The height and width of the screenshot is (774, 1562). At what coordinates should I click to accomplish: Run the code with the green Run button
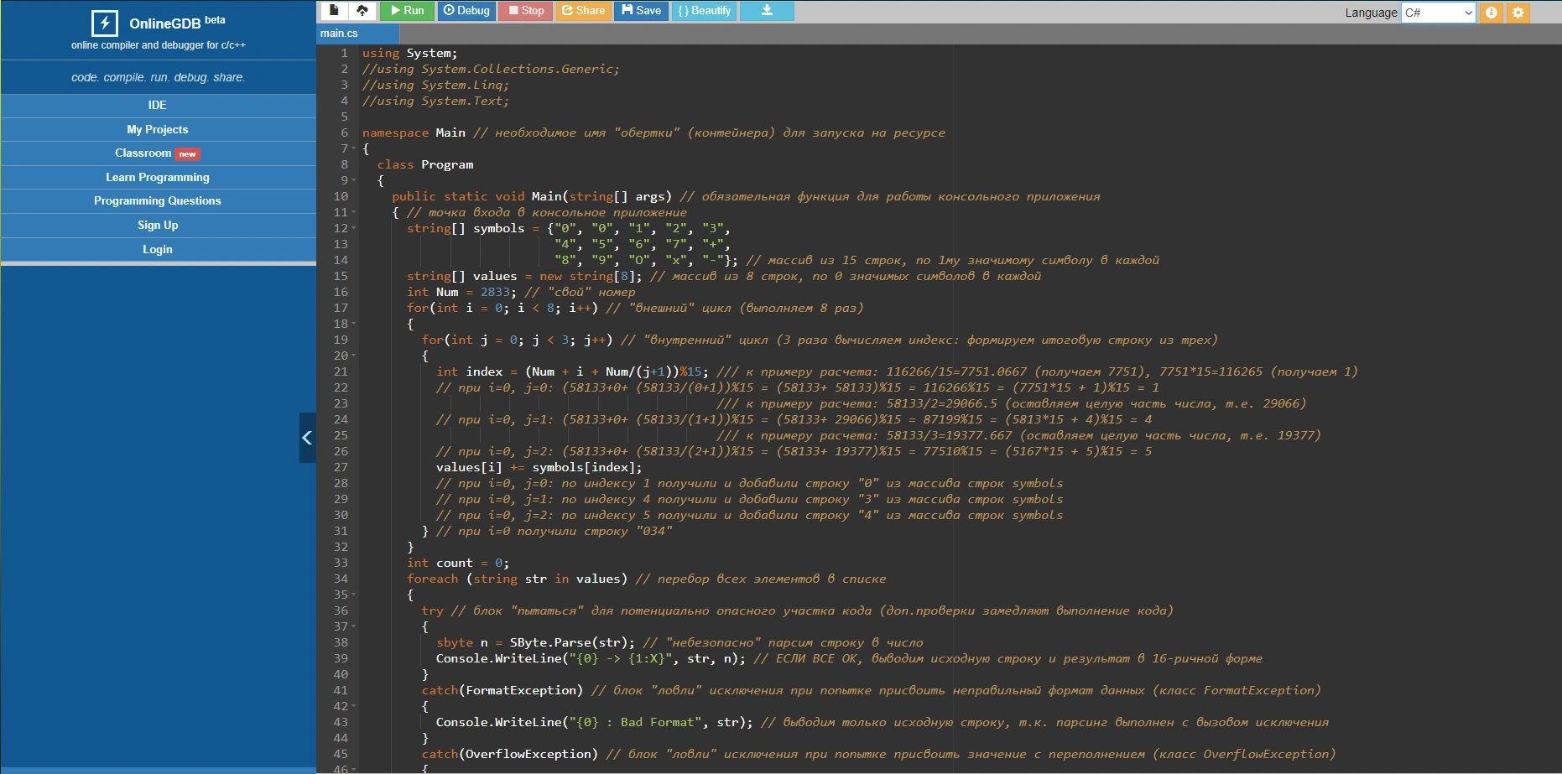(407, 11)
